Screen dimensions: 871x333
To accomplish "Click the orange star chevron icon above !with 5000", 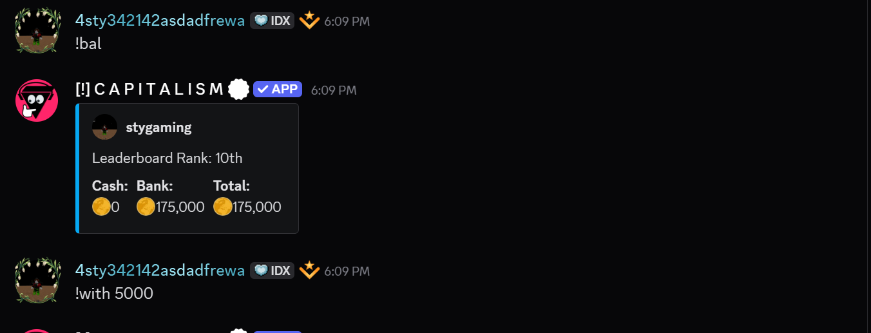I will click(x=309, y=270).
